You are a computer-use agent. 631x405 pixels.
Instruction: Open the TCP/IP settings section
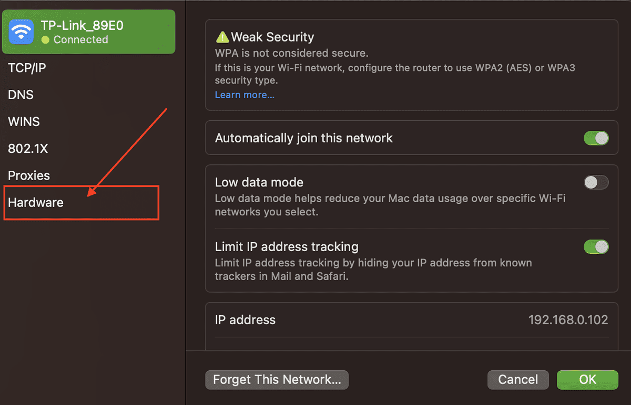point(27,68)
